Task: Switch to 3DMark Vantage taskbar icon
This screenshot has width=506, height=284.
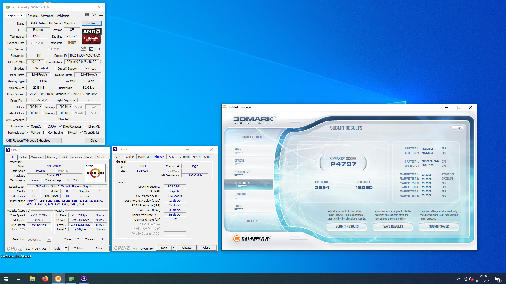Action: (58, 279)
